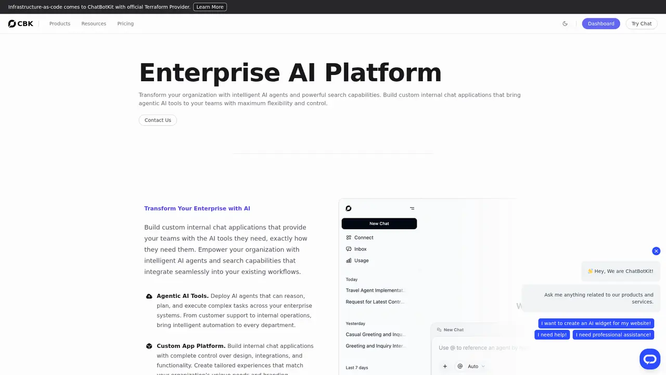Choose the 'I need help!' suggestion
Image resolution: width=666 pixels, height=375 pixels.
pyautogui.click(x=552, y=335)
